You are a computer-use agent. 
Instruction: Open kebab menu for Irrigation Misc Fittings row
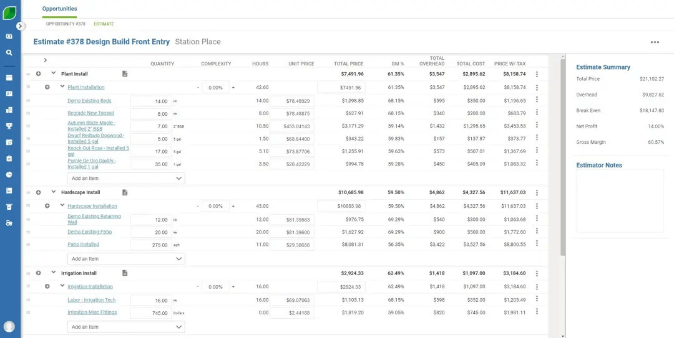(x=537, y=311)
